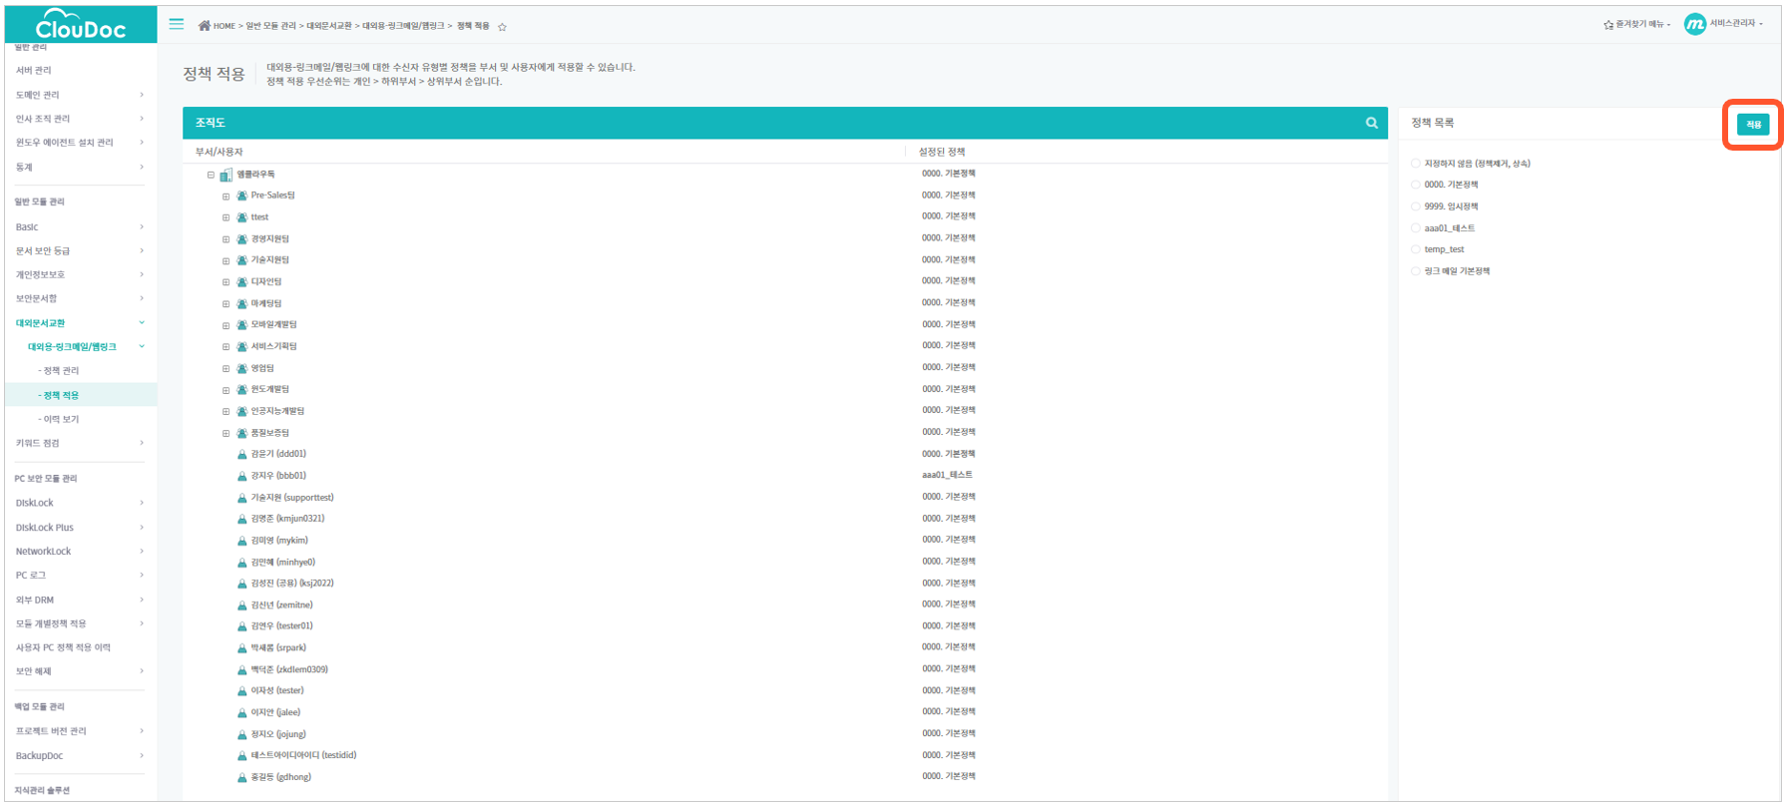Open DiskLock Plus sidebar menu
The image size is (1784, 805).
click(x=80, y=528)
